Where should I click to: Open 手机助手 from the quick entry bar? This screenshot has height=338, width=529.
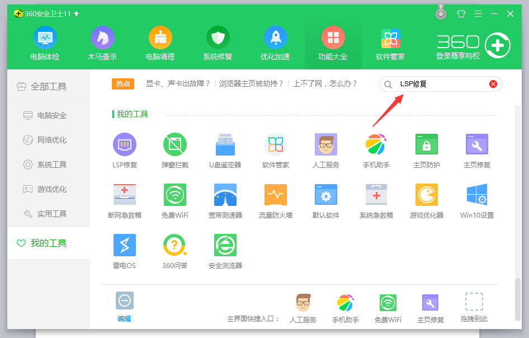point(346,308)
